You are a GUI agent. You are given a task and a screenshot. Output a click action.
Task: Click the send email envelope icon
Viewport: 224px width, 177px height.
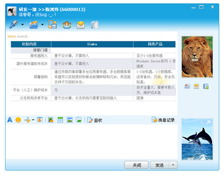coord(81,25)
